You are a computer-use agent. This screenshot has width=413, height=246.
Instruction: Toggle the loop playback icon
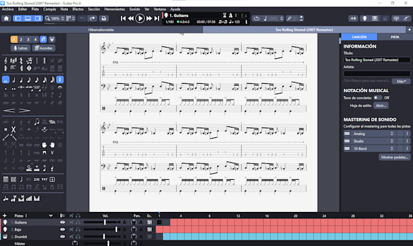pyautogui.click(x=256, y=18)
